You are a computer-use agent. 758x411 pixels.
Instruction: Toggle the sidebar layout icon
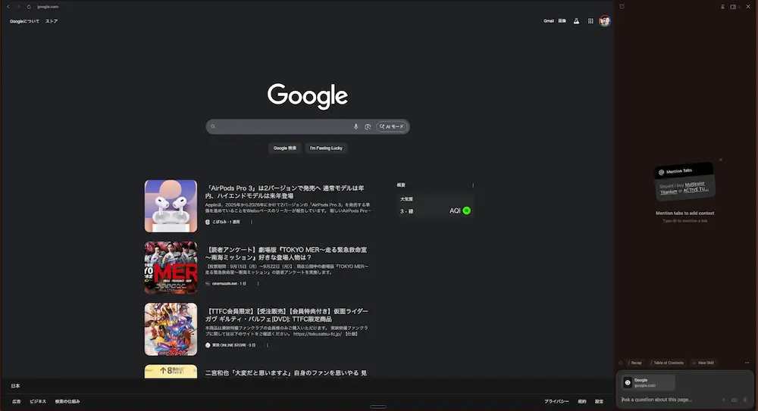point(733,7)
